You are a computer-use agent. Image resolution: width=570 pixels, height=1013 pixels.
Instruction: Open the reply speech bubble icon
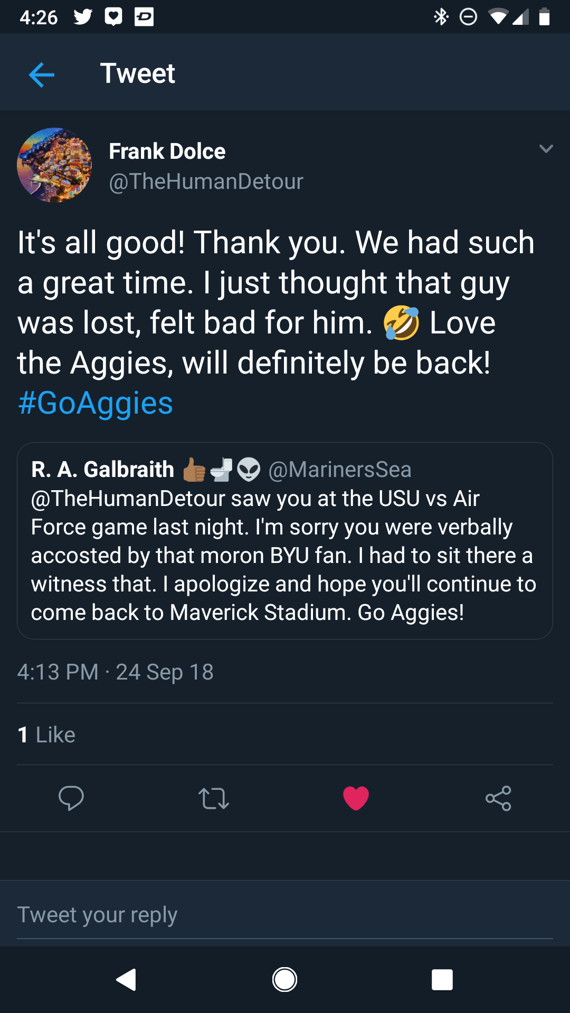tap(71, 798)
